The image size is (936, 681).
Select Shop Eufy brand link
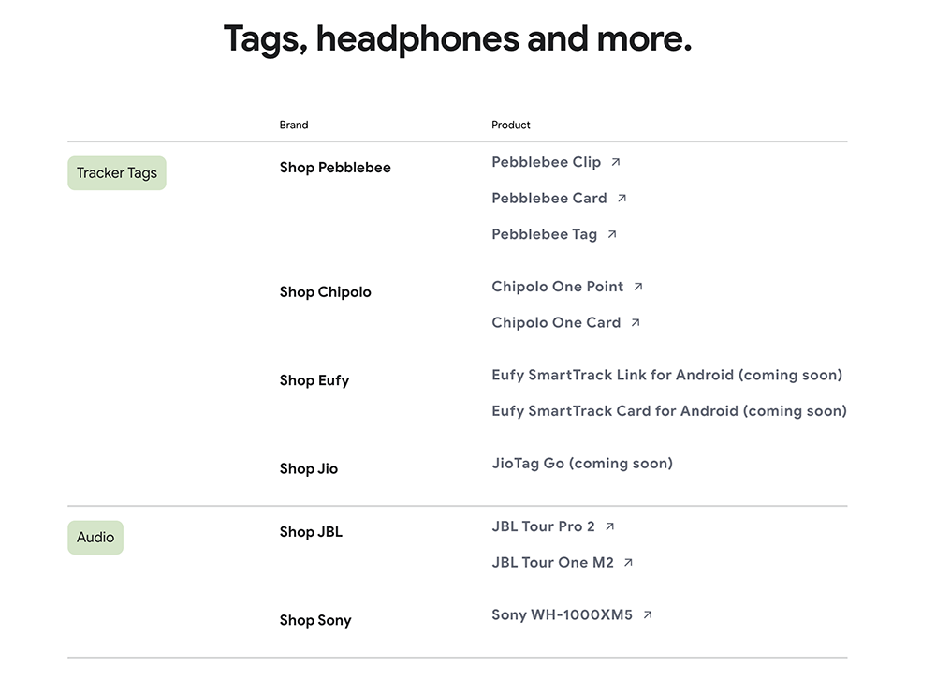(x=314, y=380)
